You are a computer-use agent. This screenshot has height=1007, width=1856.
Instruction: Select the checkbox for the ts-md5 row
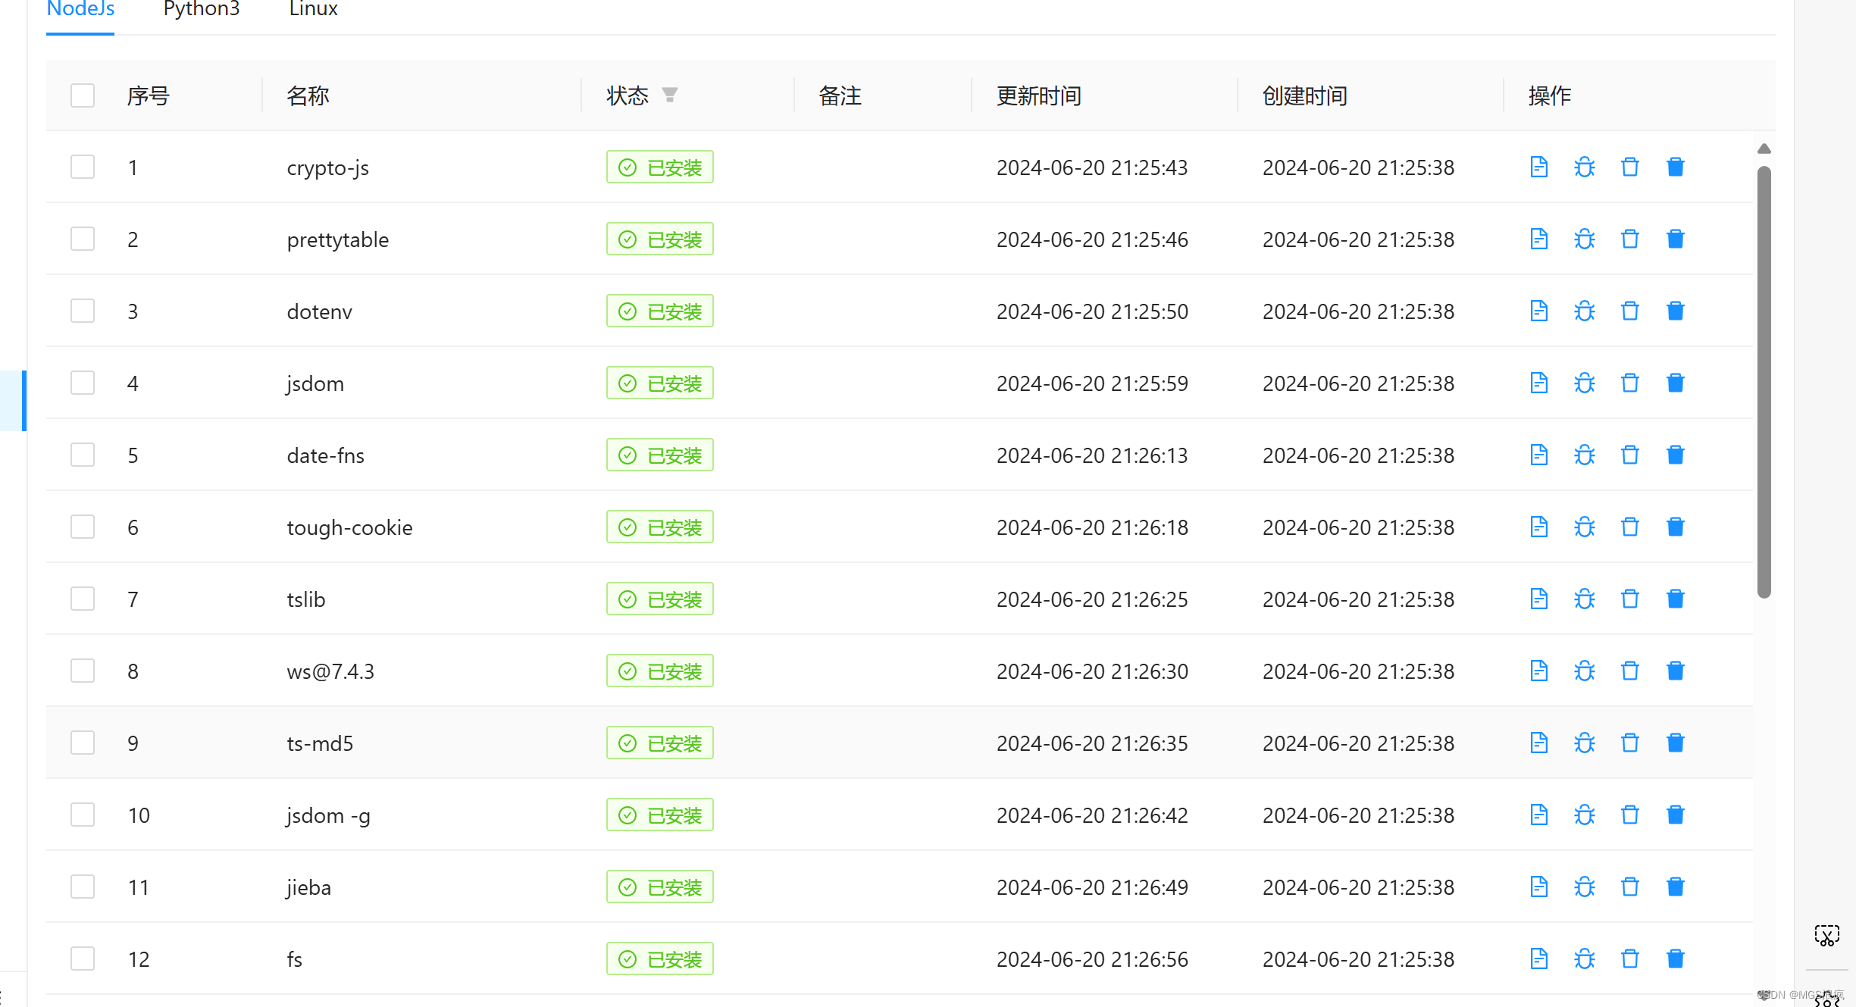coord(83,743)
